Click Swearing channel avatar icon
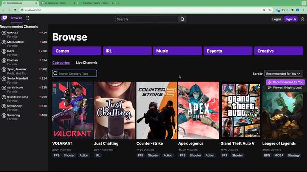The width and height of the screenshot is (307, 172). [4, 116]
